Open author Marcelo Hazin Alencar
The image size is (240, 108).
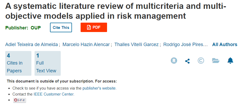[86, 45]
